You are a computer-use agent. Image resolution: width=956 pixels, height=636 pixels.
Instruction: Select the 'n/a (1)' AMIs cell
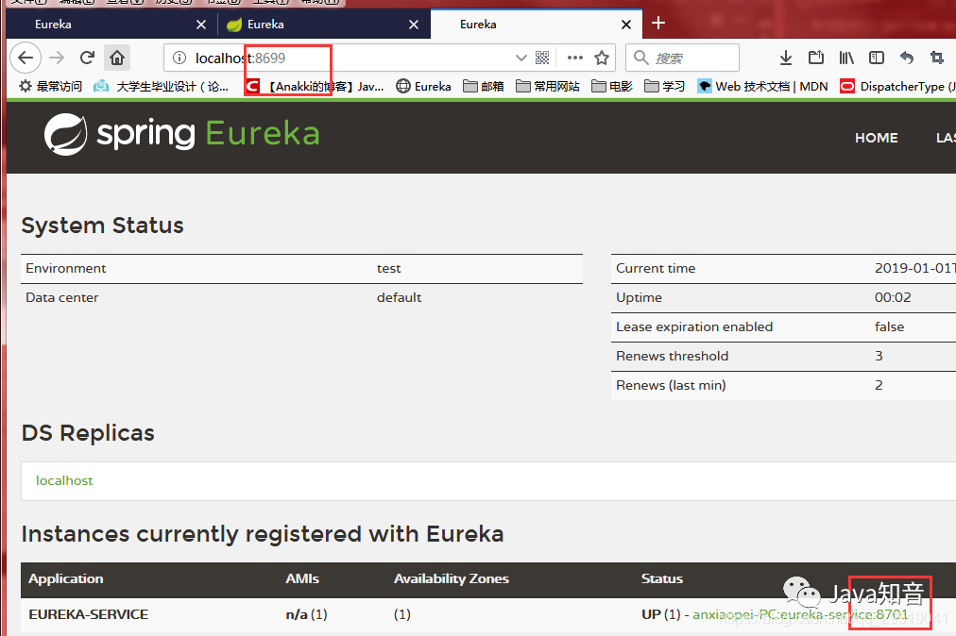(307, 614)
